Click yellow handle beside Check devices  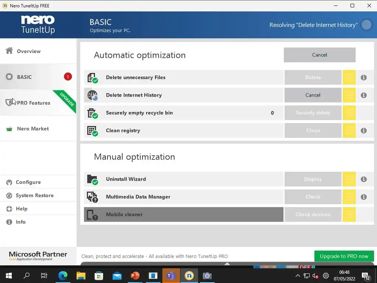(349, 214)
